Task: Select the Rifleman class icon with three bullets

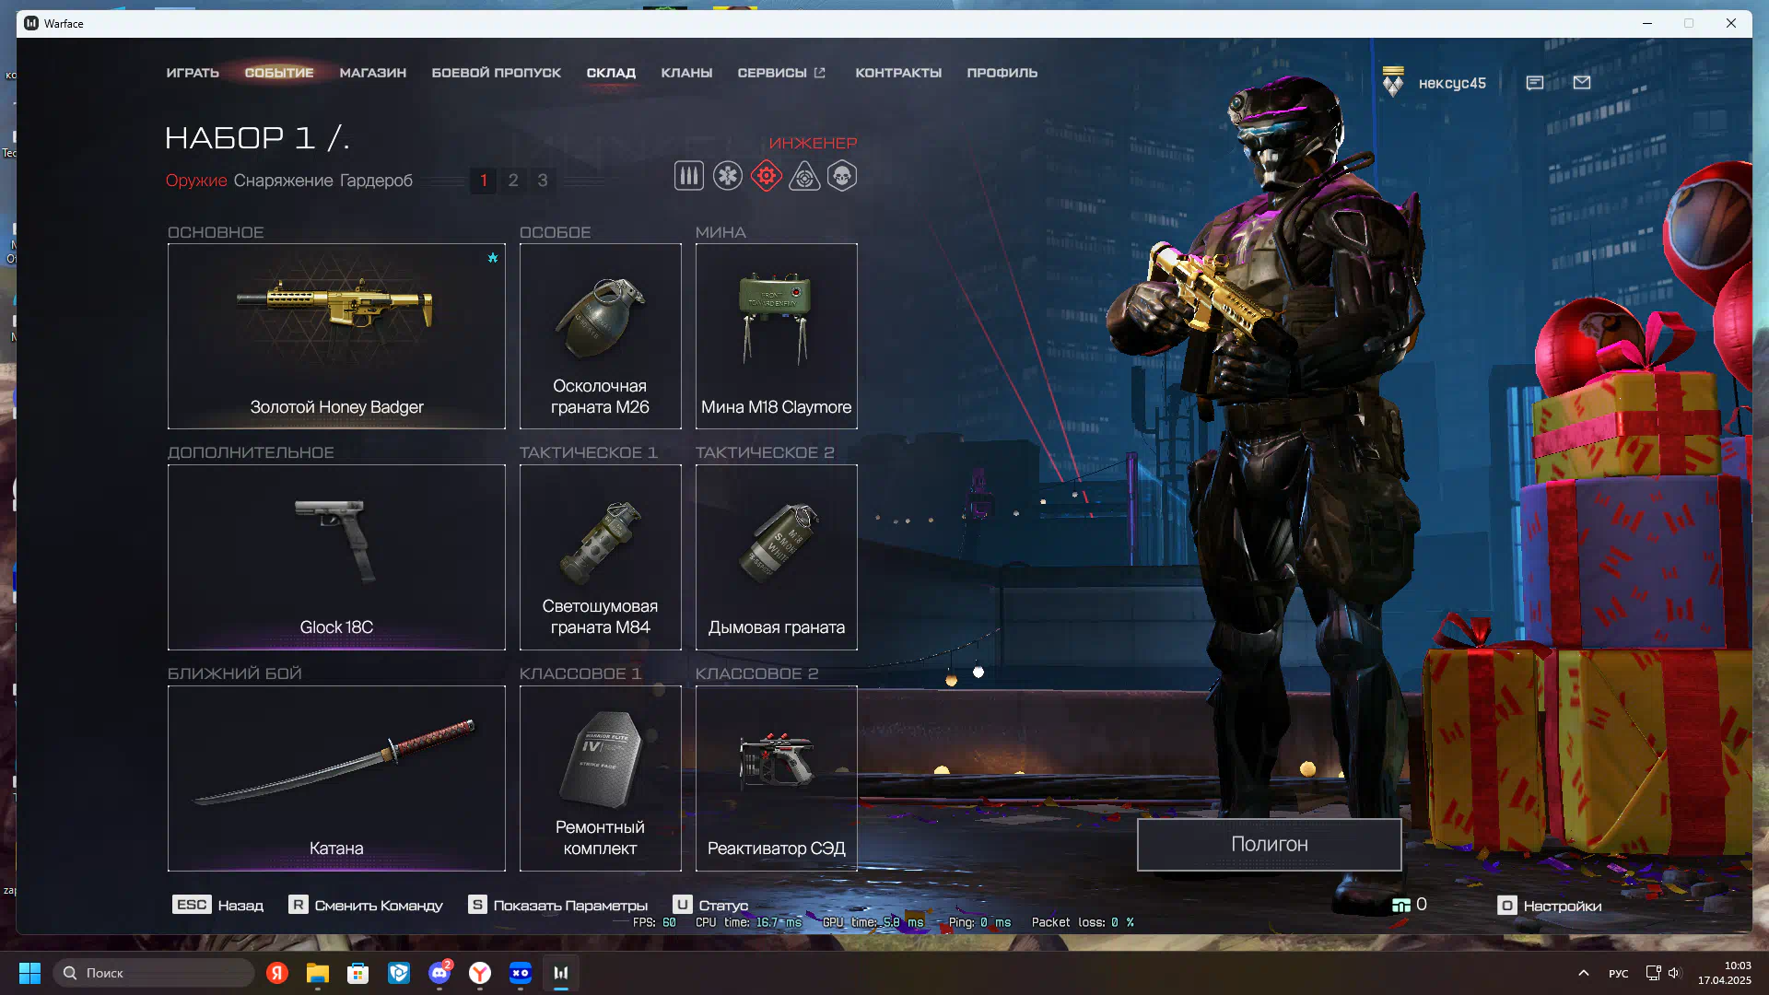Action: [x=688, y=176]
